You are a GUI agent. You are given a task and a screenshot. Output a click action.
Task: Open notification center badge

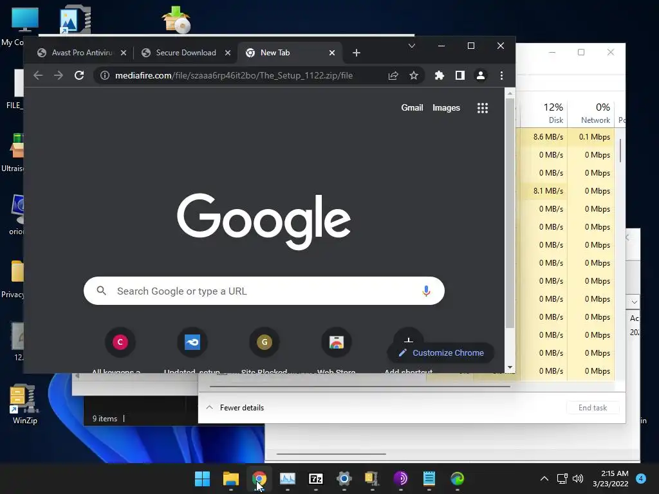(x=641, y=479)
